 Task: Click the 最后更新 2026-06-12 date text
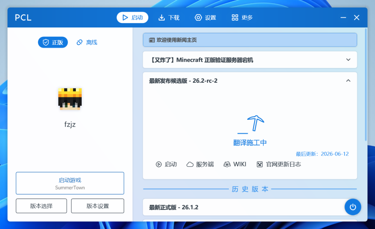[x=322, y=154]
